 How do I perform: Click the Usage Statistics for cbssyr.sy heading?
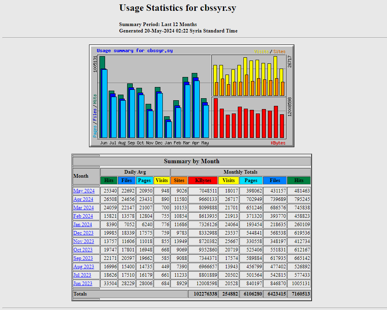[178, 8]
